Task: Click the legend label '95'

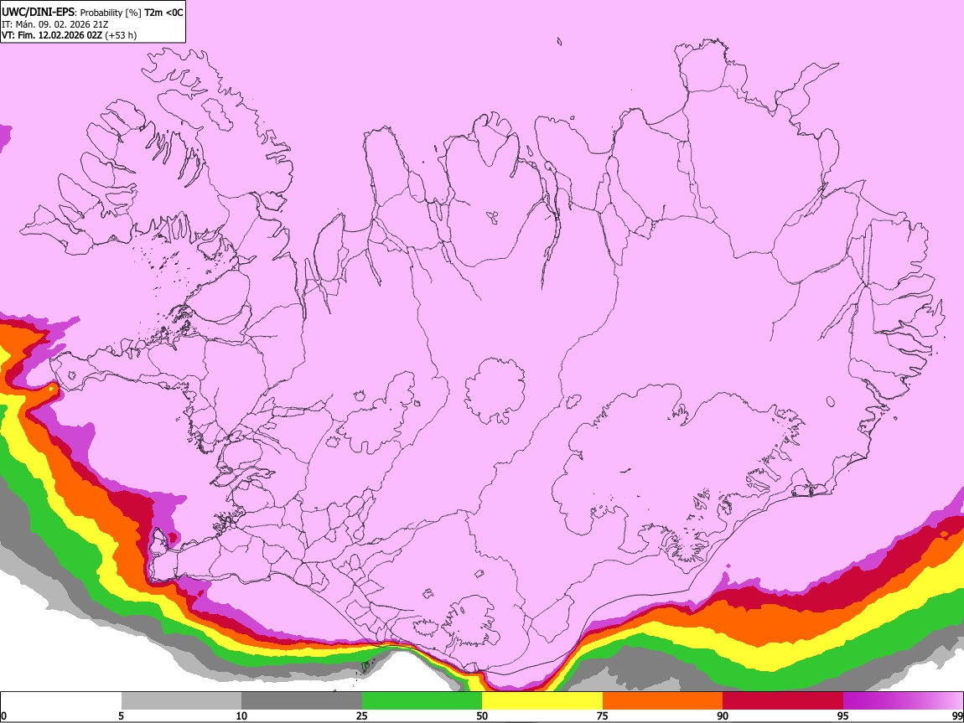Action: 843,715
